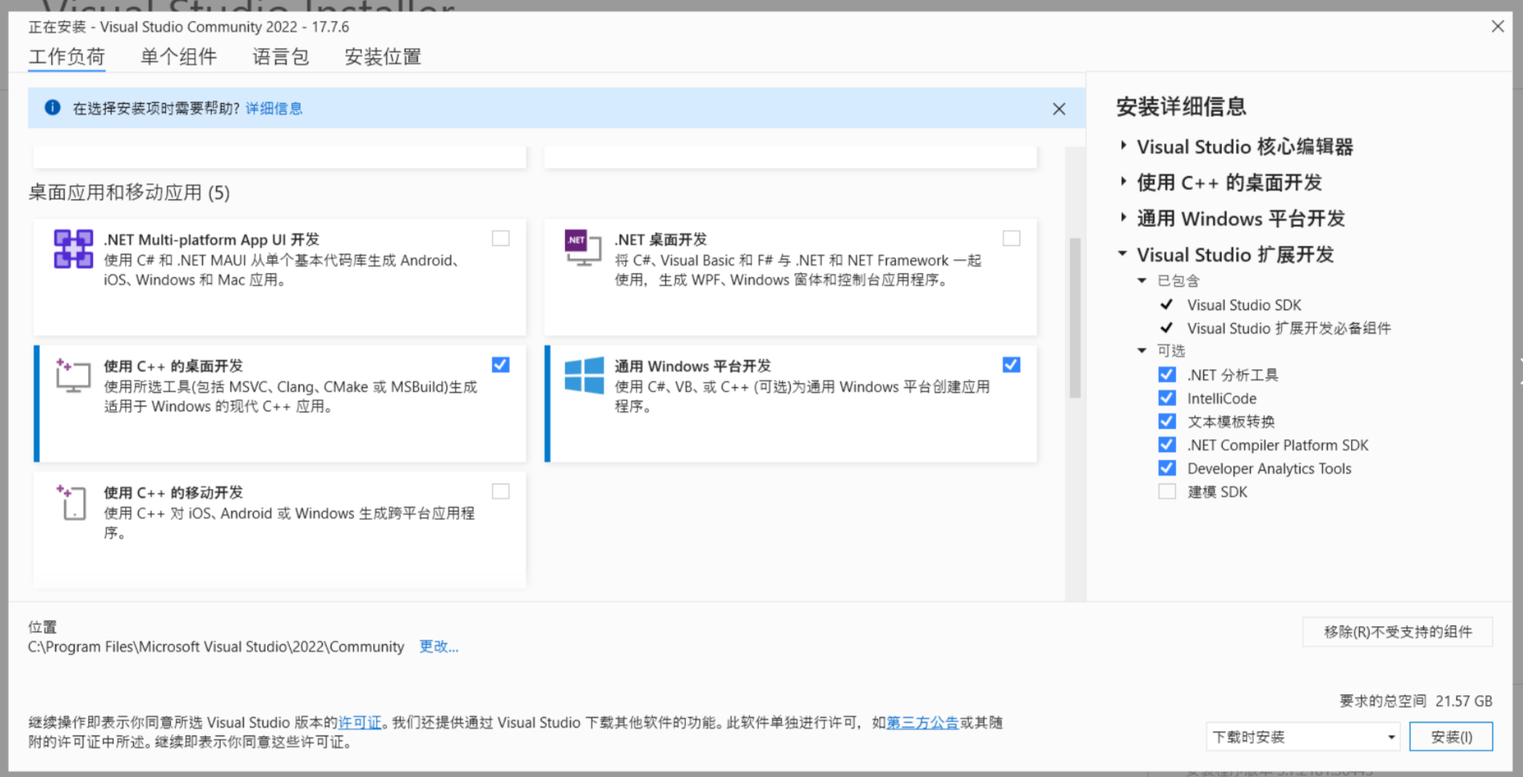Select the Visual Studio SDK included item
Viewport: 1523px width, 777px height.
tap(1244, 305)
